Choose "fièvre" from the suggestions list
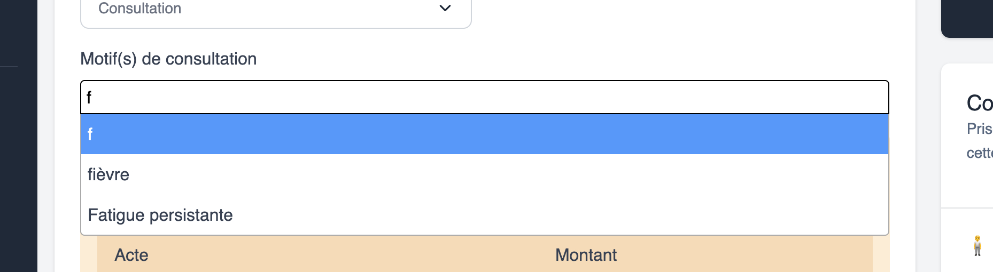Screen dimensions: 993x272 [108, 175]
